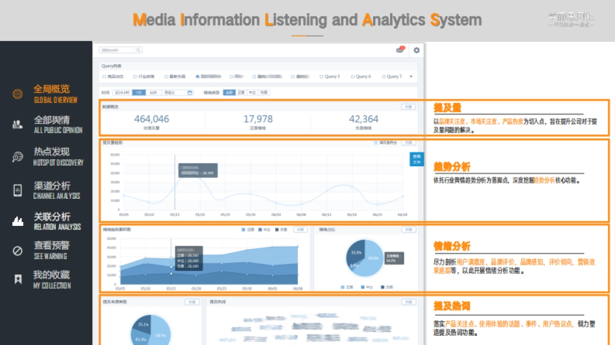The width and height of the screenshot is (615, 345).
Task: Select the Channel Analysis phone icon
Action: click(x=18, y=190)
